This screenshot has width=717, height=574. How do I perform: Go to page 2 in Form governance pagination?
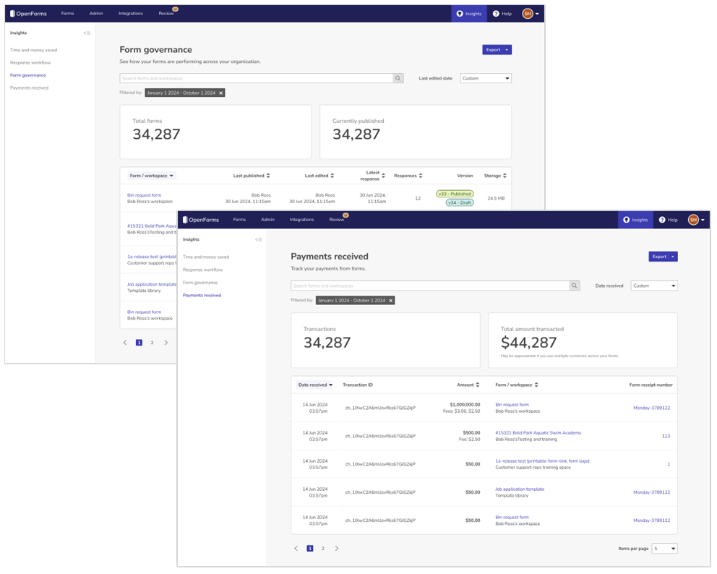pyautogui.click(x=152, y=343)
